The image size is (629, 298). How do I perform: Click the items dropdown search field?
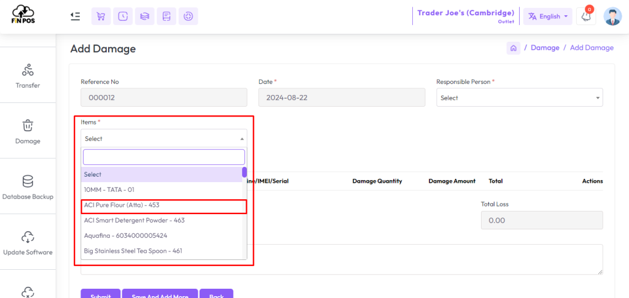point(163,157)
